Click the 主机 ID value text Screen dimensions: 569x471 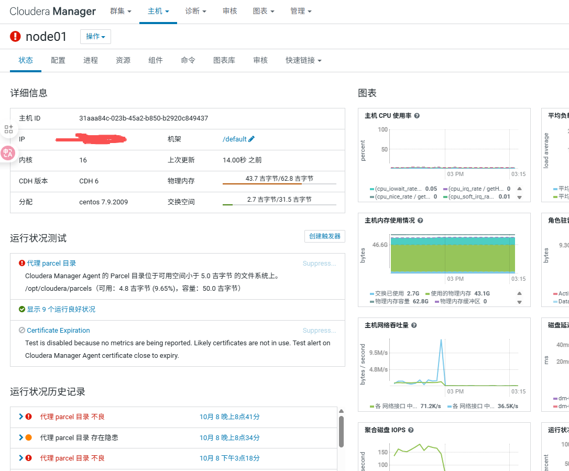coord(144,118)
